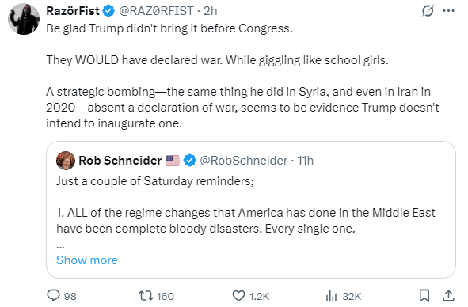The height and width of the screenshot is (307, 468).
Task: Click Rob Schneider's verified badge
Action: point(189,161)
